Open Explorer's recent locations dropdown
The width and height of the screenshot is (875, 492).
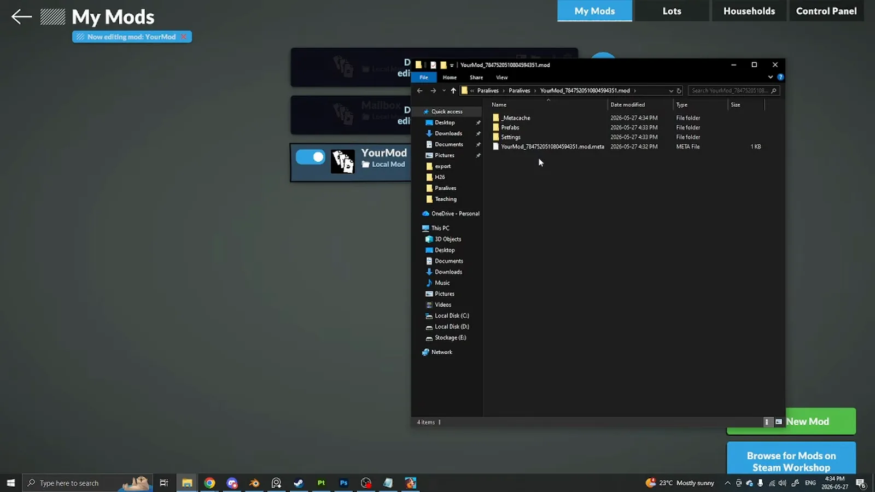(x=444, y=91)
